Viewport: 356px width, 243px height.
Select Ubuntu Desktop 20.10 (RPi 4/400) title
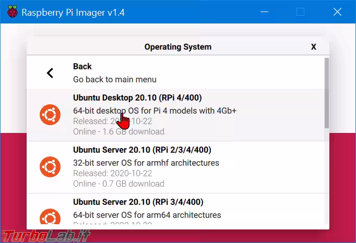(x=137, y=98)
